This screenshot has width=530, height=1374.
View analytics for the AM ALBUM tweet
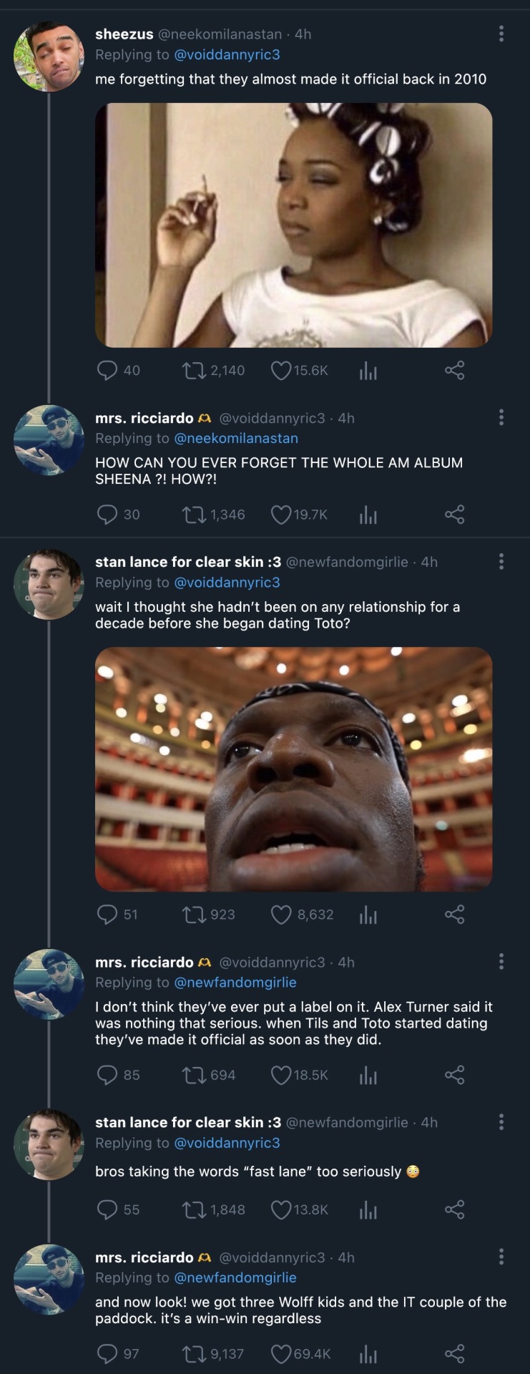click(368, 515)
